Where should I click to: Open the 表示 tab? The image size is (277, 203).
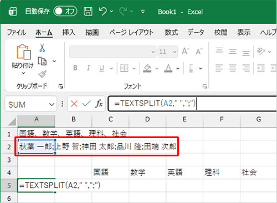(x=244, y=33)
